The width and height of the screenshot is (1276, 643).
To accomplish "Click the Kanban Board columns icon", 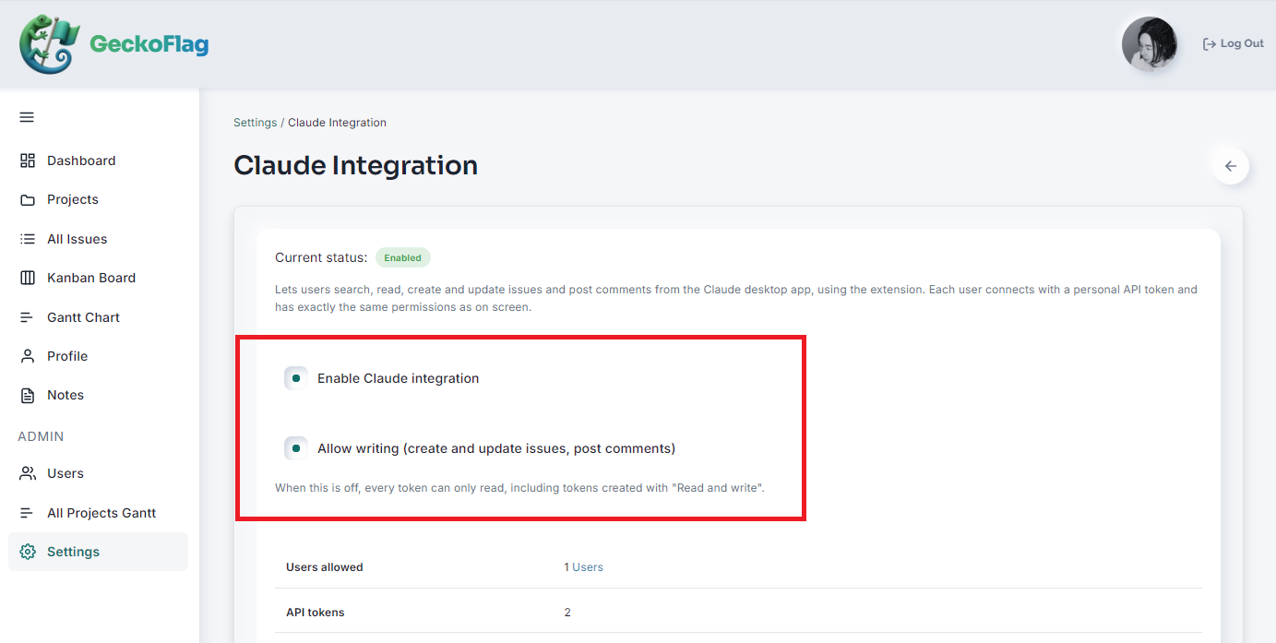I will click(28, 278).
